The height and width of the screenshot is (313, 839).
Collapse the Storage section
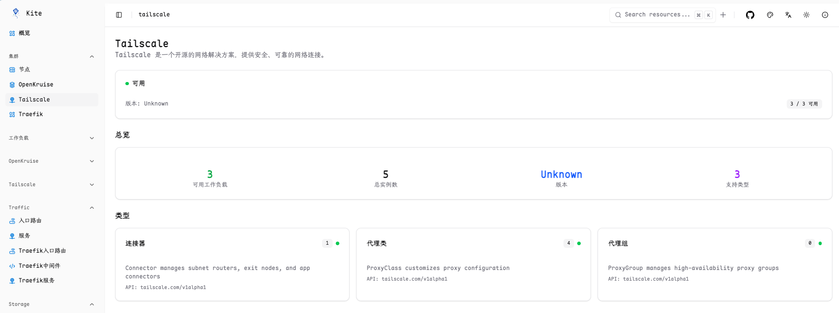[x=92, y=304]
